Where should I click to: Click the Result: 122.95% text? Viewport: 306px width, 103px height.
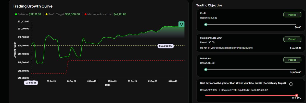[209, 90]
